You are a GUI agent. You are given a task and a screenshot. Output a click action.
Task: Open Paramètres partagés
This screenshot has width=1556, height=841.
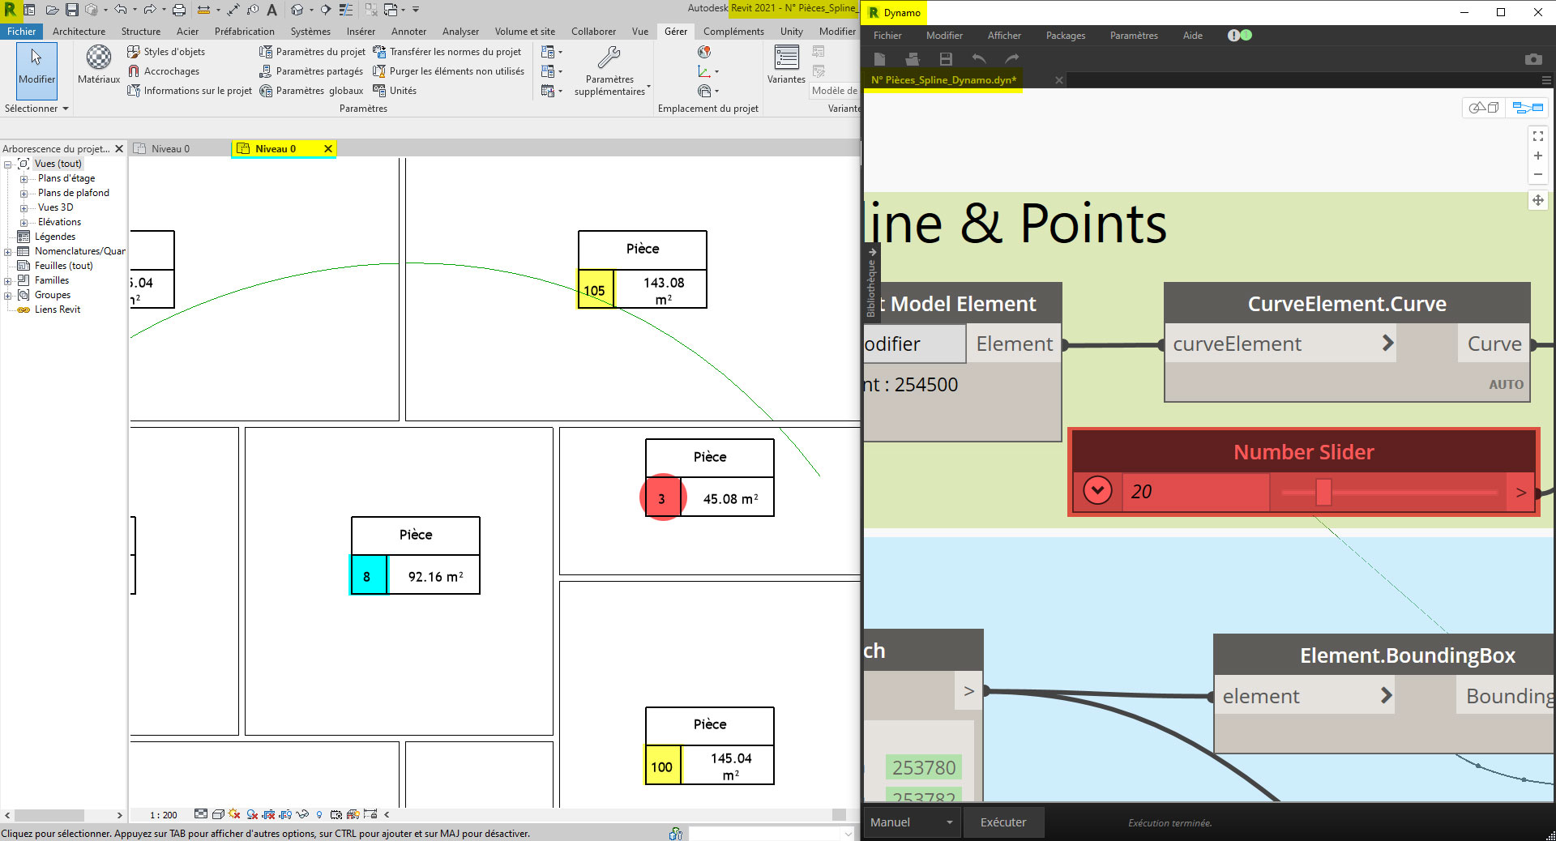tap(311, 71)
